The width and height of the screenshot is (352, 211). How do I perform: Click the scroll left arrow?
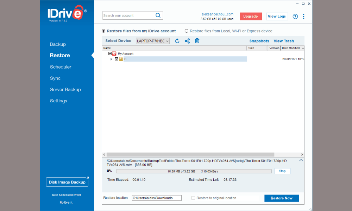104,154
